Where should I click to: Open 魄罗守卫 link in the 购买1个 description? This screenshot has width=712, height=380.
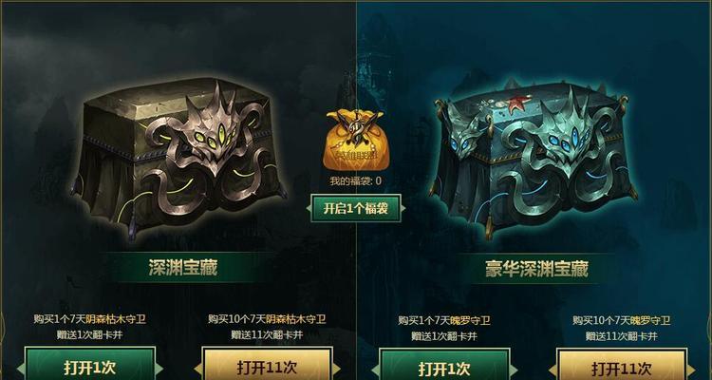point(470,320)
